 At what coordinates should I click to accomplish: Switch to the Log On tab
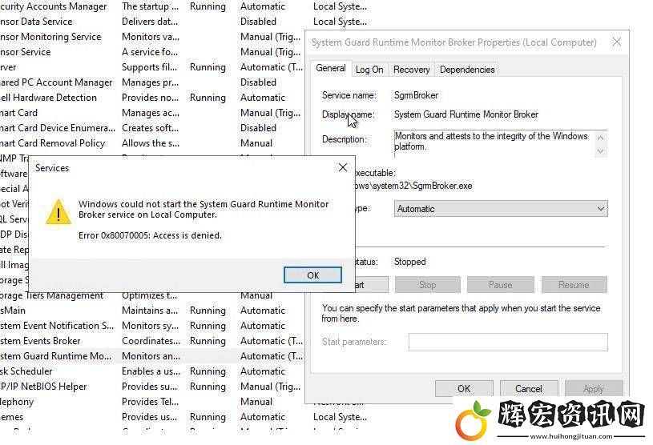click(x=369, y=70)
